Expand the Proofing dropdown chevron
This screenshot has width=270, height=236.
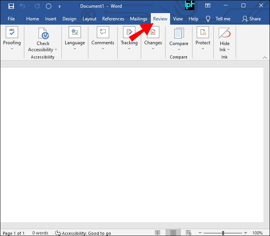[12, 49]
